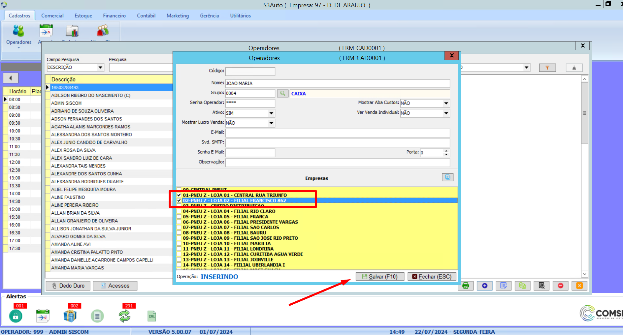Check 08-PNEU Z LOJA 08 FILIAL BAURU
The width and height of the screenshot is (623, 335).
179,233
